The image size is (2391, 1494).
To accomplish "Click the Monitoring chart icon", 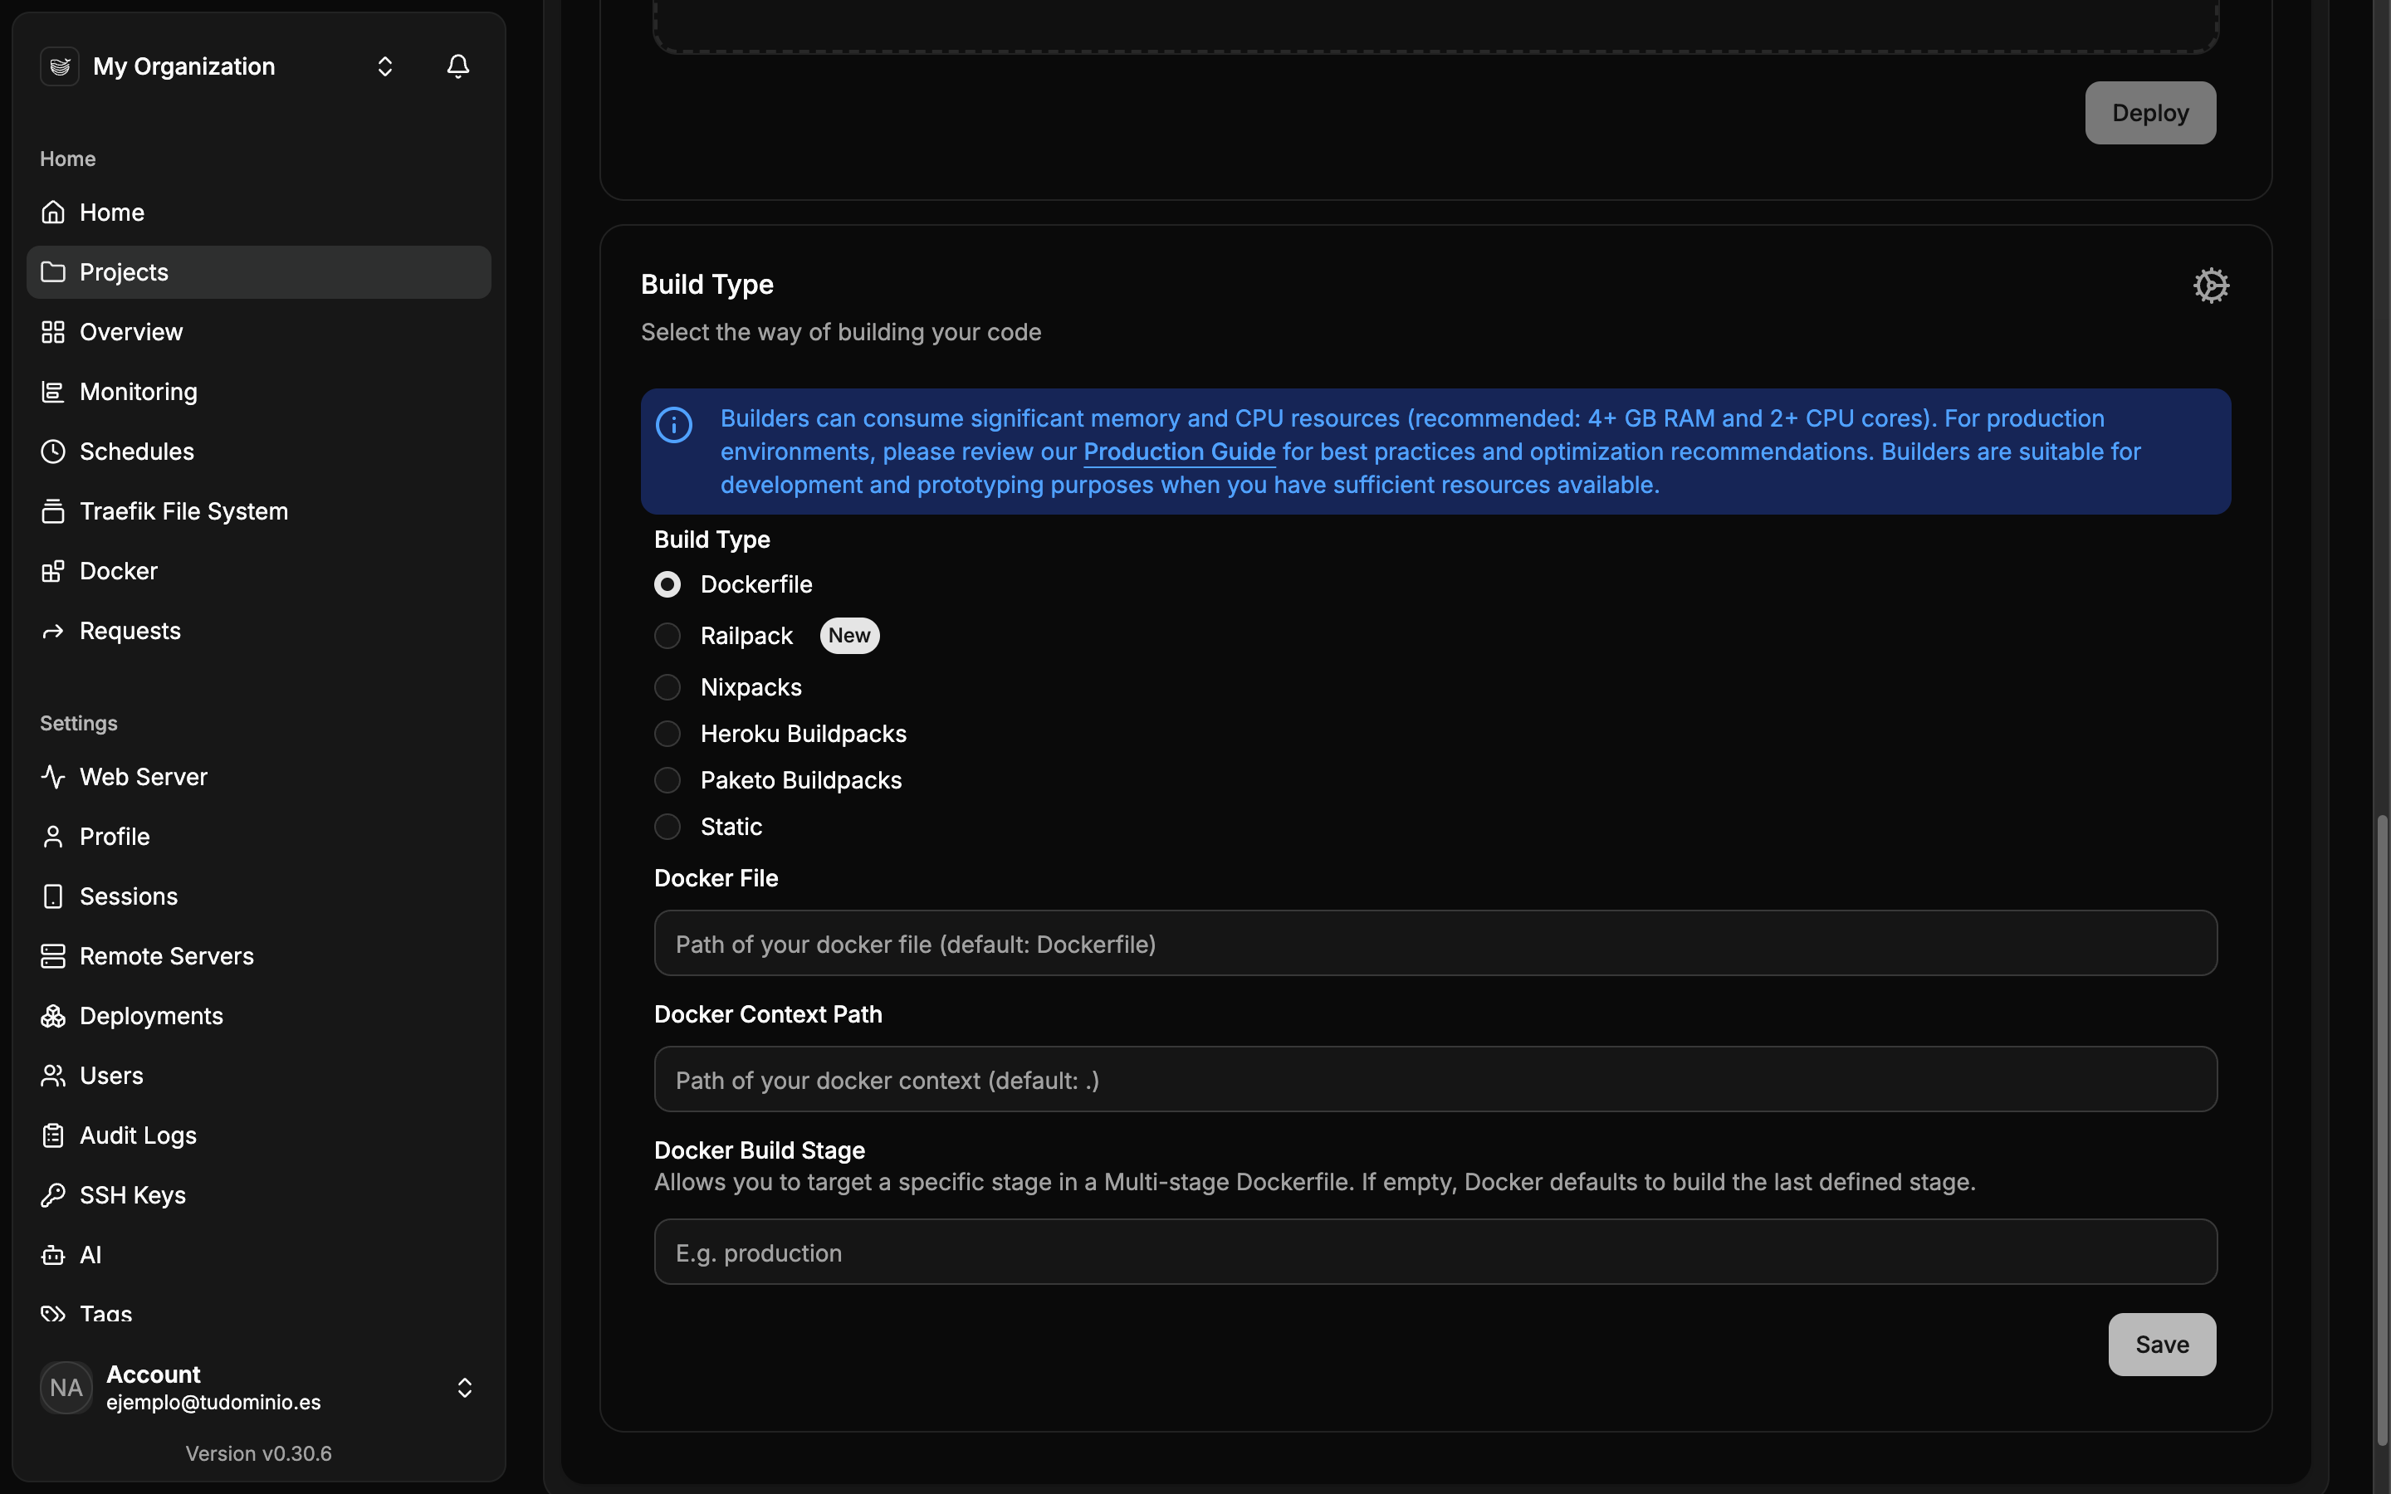I will (x=53, y=391).
